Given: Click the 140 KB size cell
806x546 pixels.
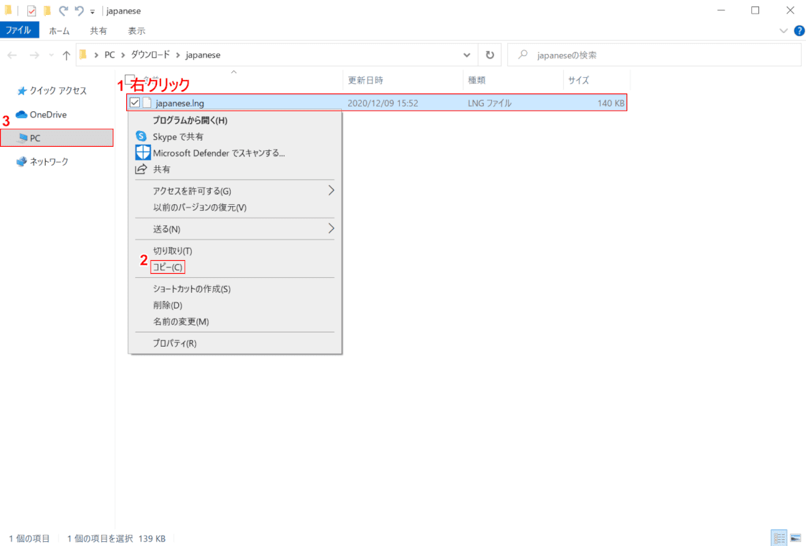Looking at the screenshot, I should [611, 103].
